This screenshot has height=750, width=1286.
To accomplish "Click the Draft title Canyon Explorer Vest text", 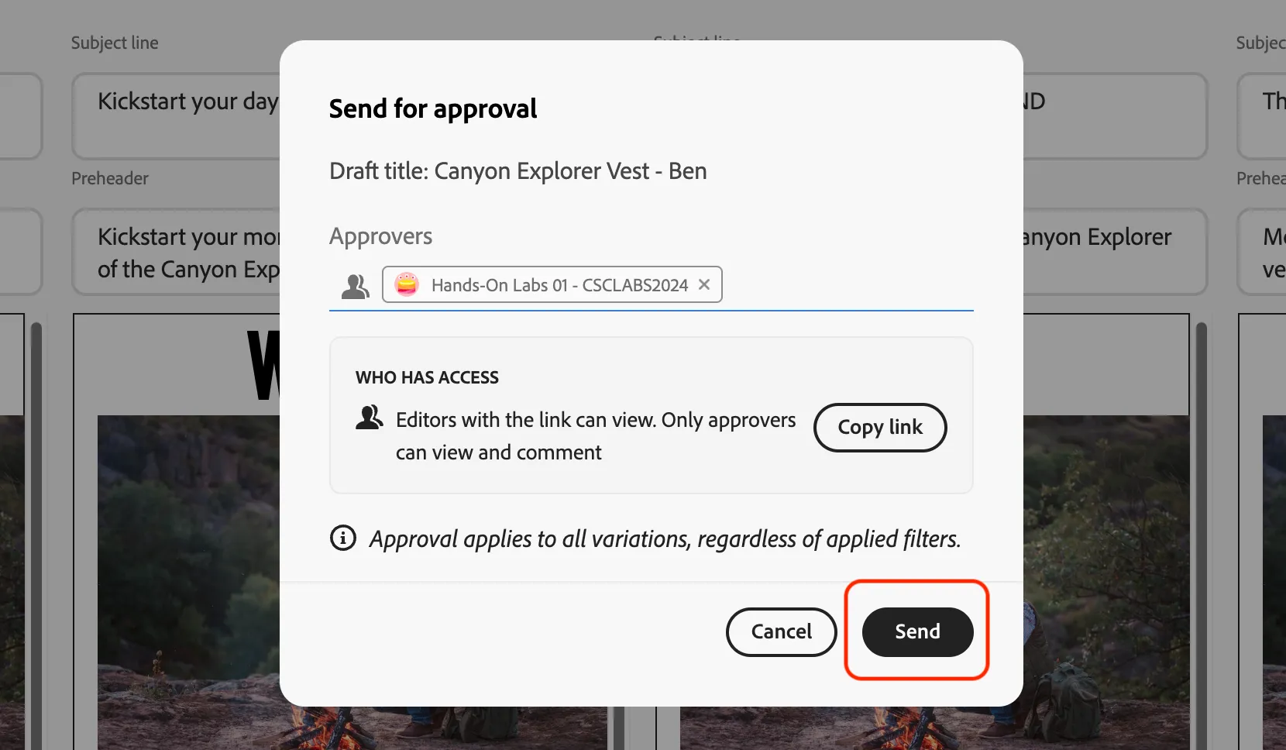I will tap(518, 171).
